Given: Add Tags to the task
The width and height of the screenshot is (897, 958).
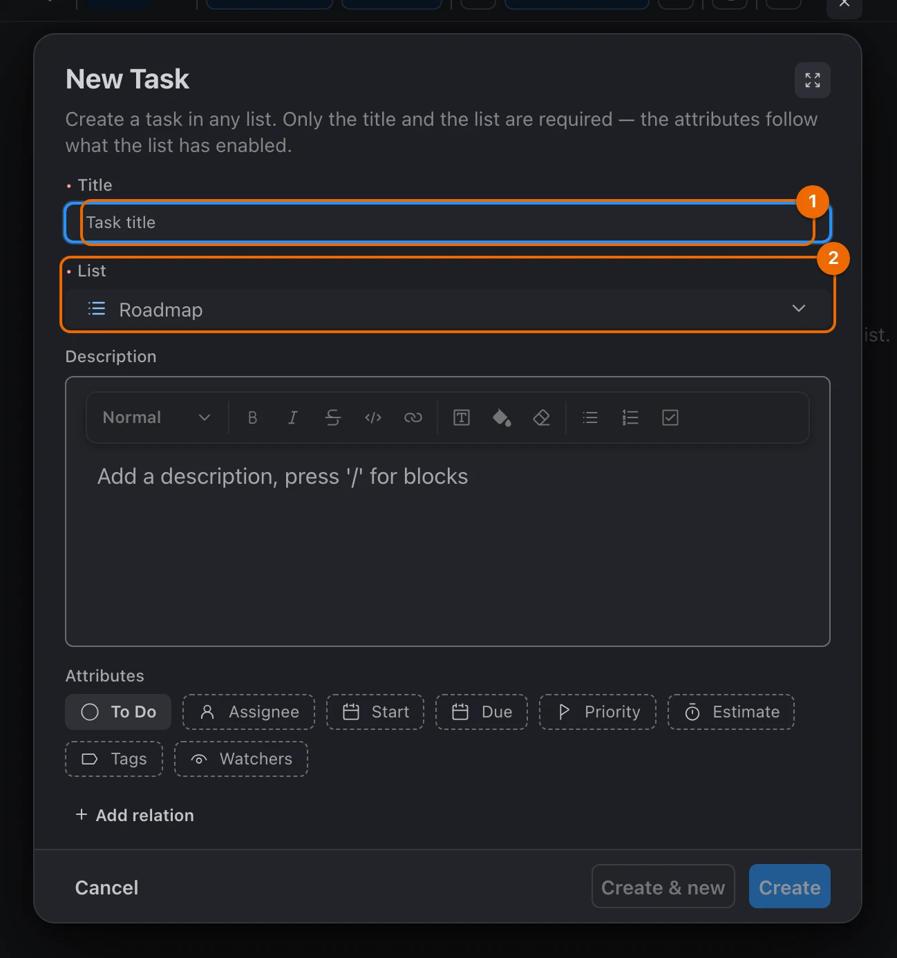Looking at the screenshot, I should (114, 759).
